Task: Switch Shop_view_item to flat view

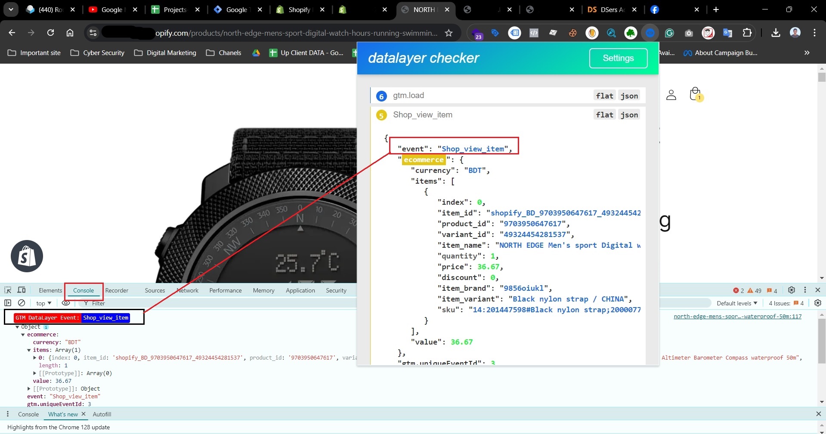Action: tap(604, 114)
